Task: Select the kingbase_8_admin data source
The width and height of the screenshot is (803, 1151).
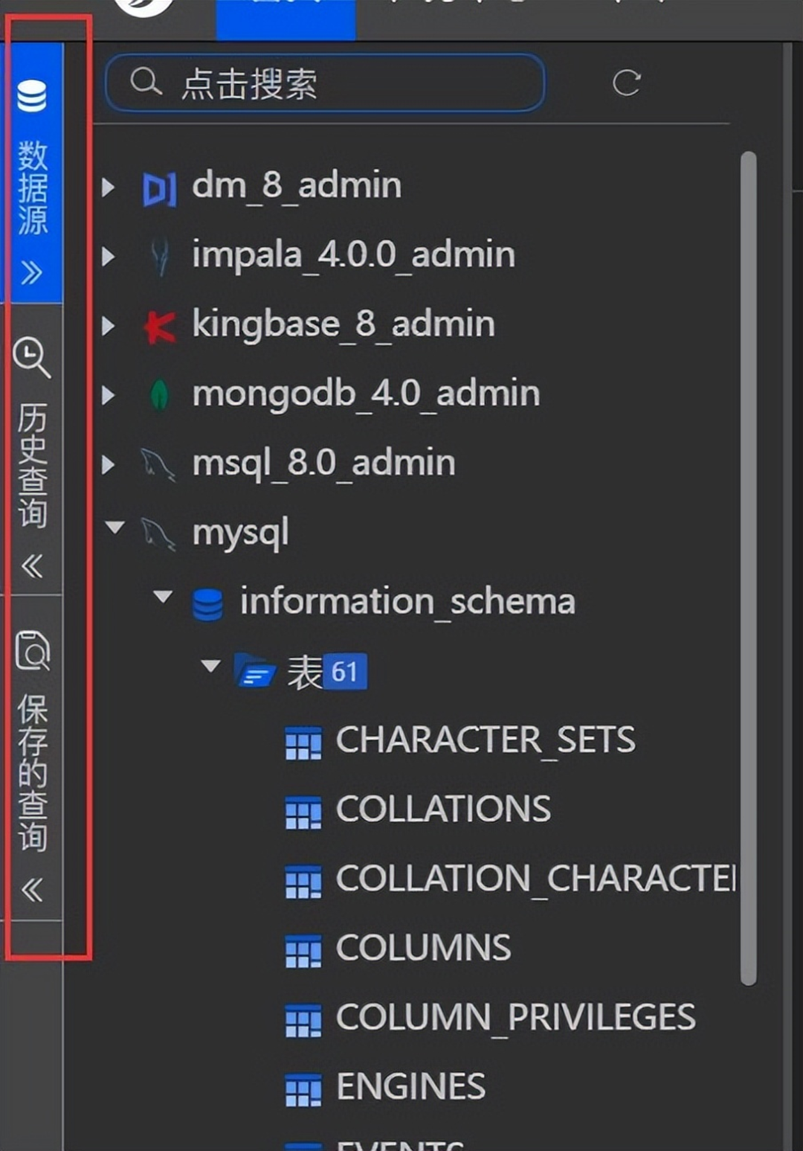Action: [344, 324]
